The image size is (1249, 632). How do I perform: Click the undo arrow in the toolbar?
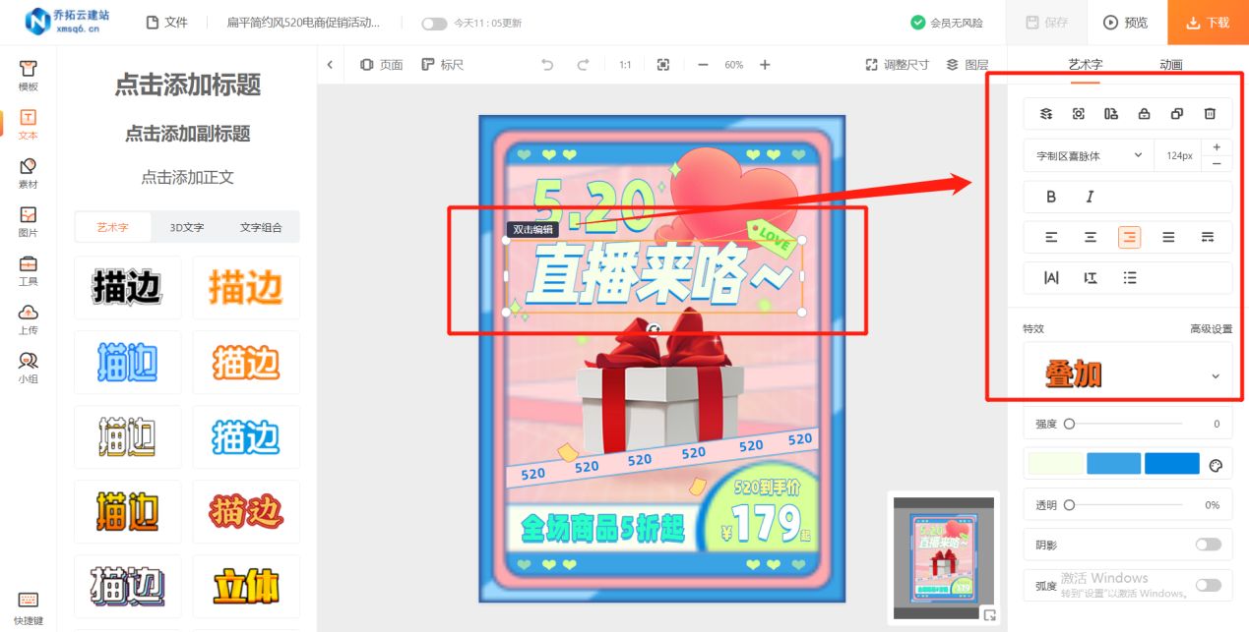(548, 64)
